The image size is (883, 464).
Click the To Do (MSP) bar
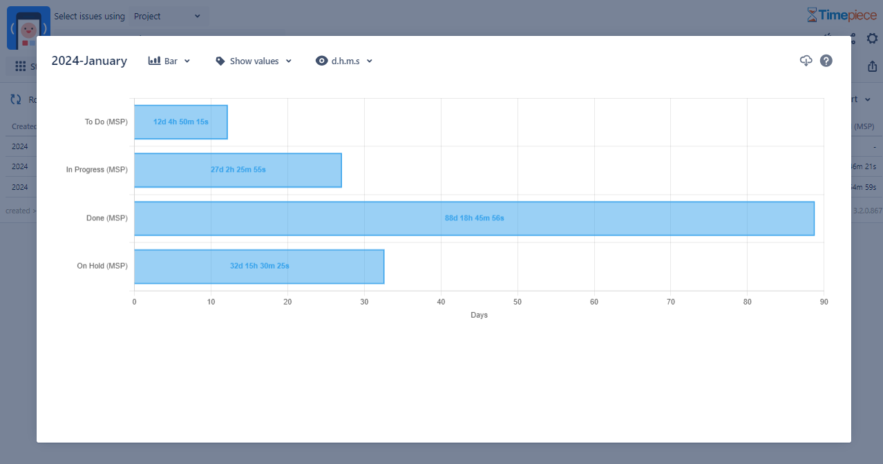point(180,122)
